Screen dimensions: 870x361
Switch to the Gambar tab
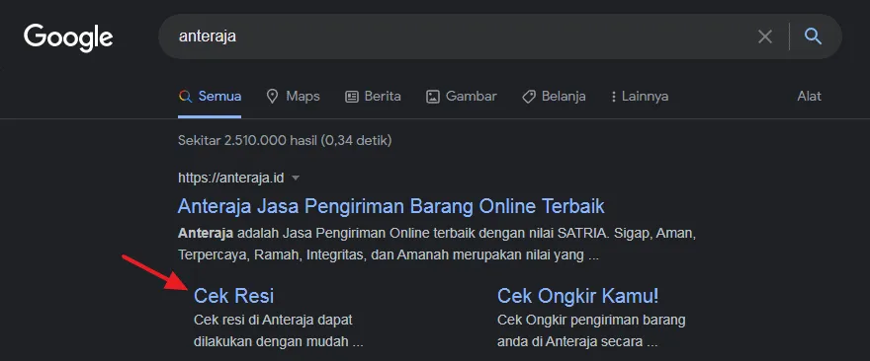coord(461,97)
